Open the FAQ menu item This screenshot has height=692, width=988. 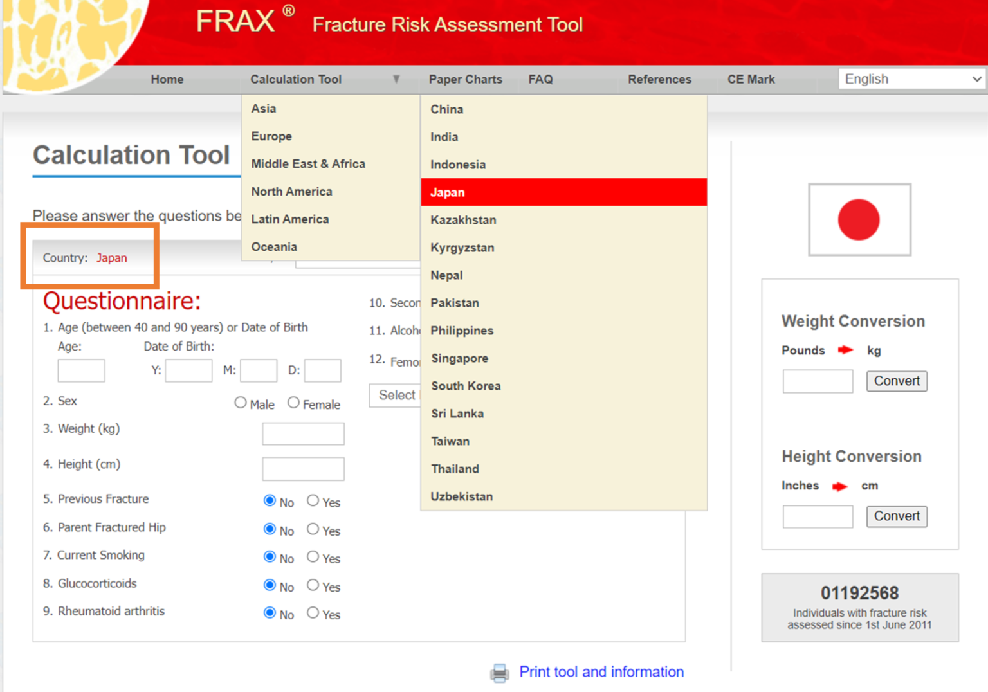point(540,78)
